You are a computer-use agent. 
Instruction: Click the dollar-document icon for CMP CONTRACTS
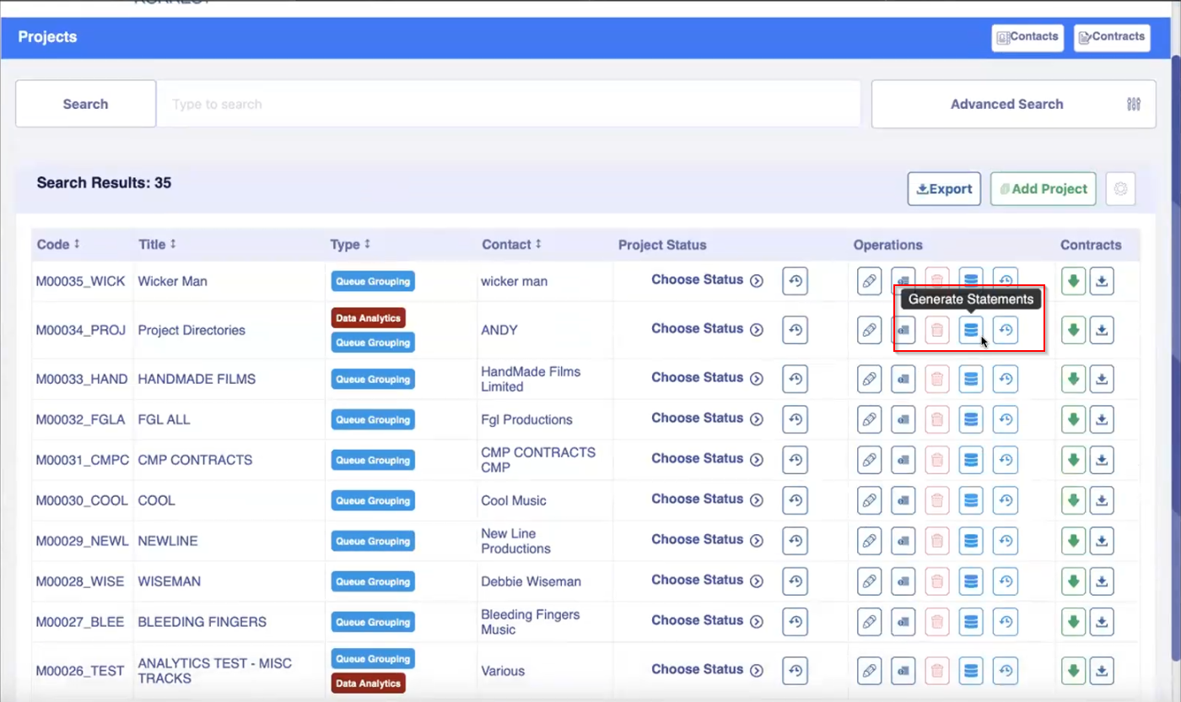click(x=903, y=460)
